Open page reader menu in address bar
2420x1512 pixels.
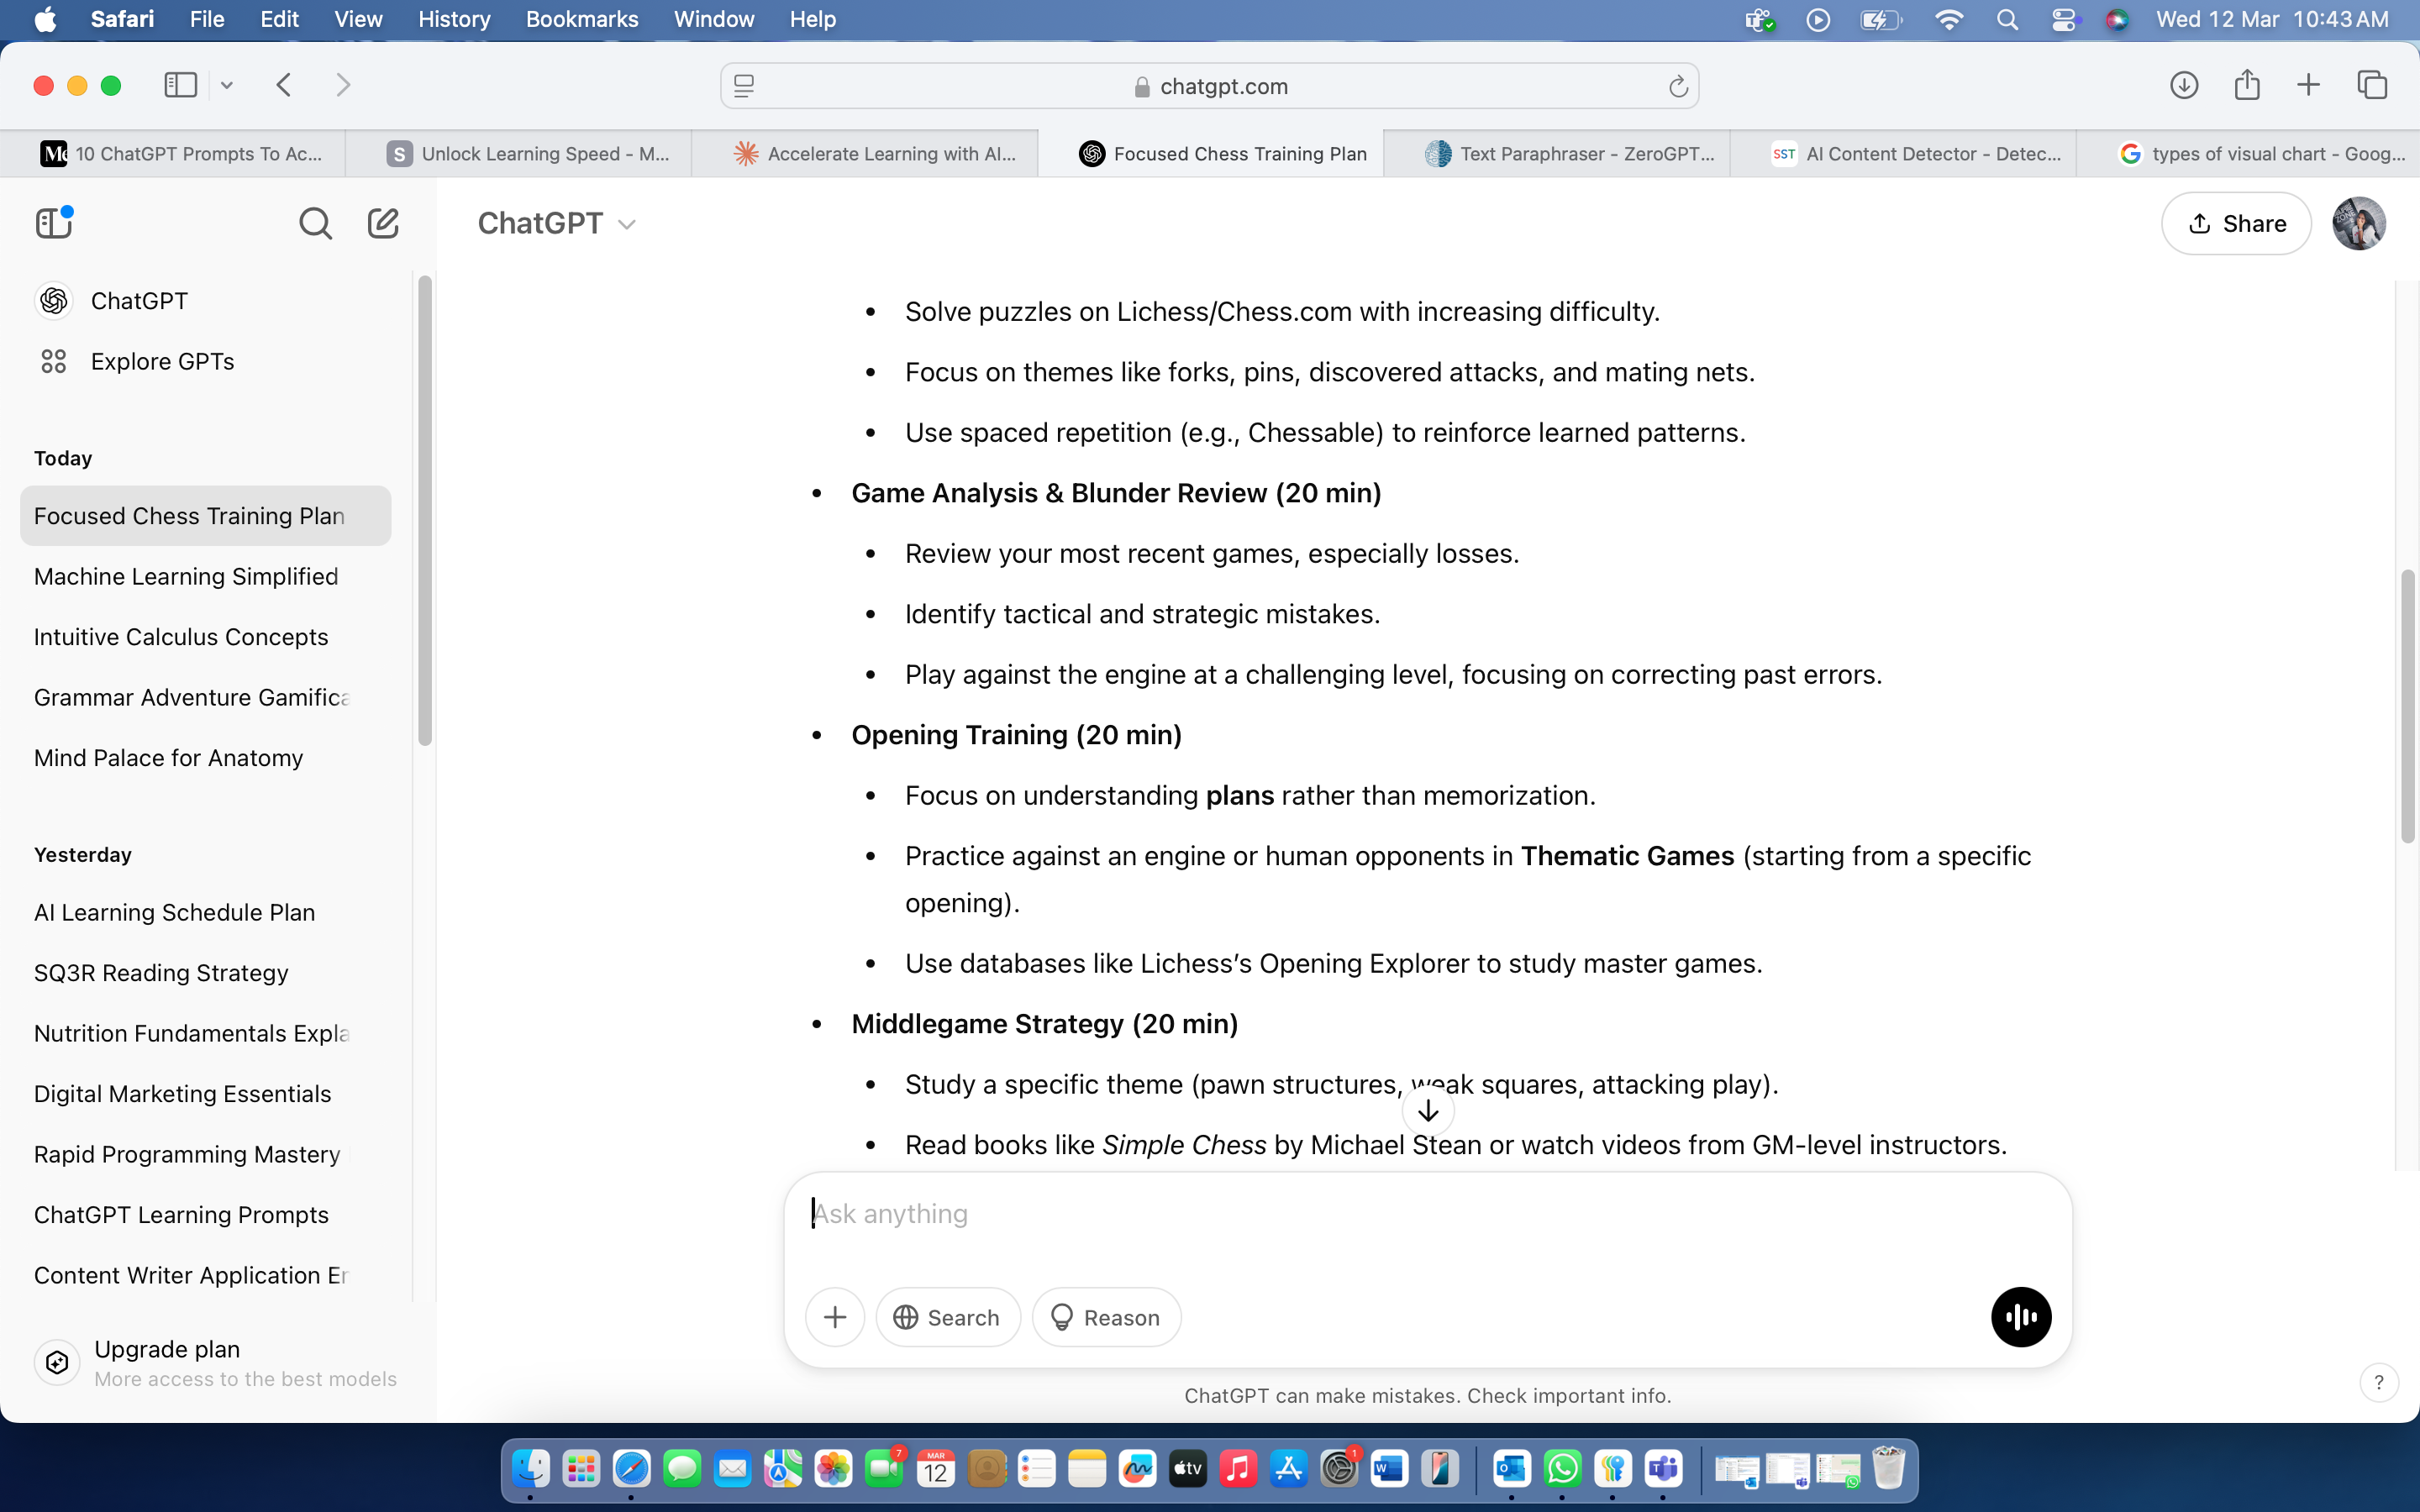[x=744, y=86]
